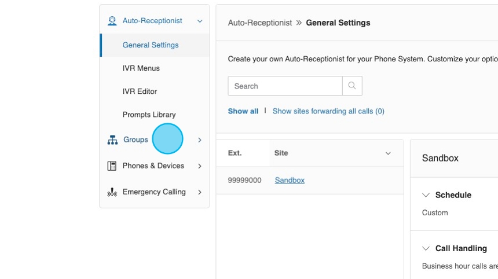Click the Groups hierarchy icon
The width and height of the screenshot is (498, 279).
pos(112,140)
